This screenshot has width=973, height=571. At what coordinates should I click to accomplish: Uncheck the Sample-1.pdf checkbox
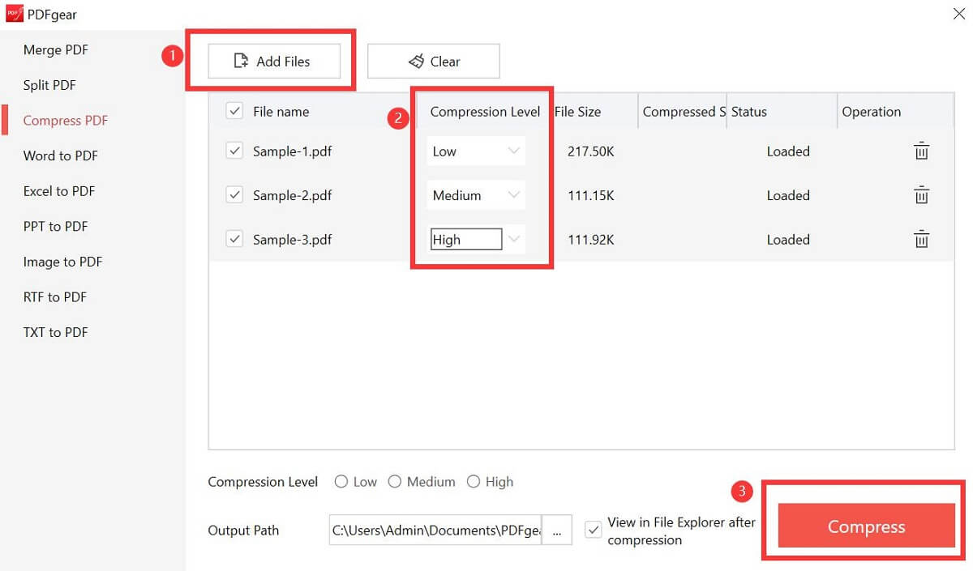coord(234,151)
